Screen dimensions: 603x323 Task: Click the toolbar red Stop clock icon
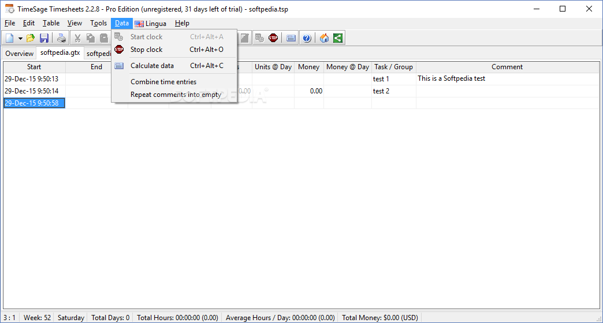273,38
